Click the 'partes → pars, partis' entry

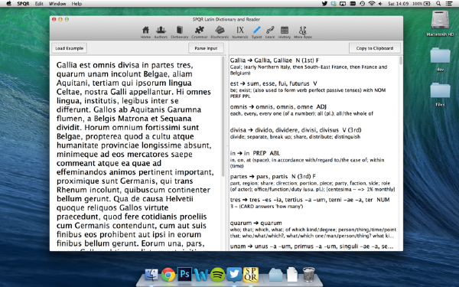[313, 182]
